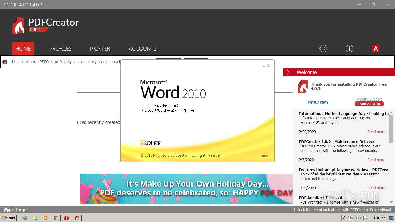Click the news panel scroll up arrow
Image resolution: width=395 pixels, height=222 pixels.
[391, 113]
